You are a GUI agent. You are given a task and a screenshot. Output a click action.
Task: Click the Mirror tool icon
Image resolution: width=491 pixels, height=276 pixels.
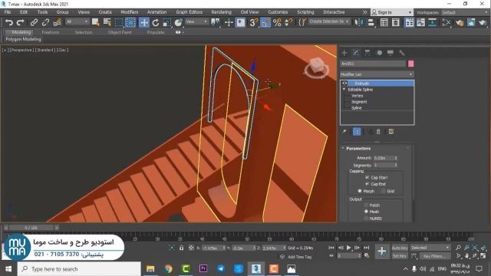[359, 22]
